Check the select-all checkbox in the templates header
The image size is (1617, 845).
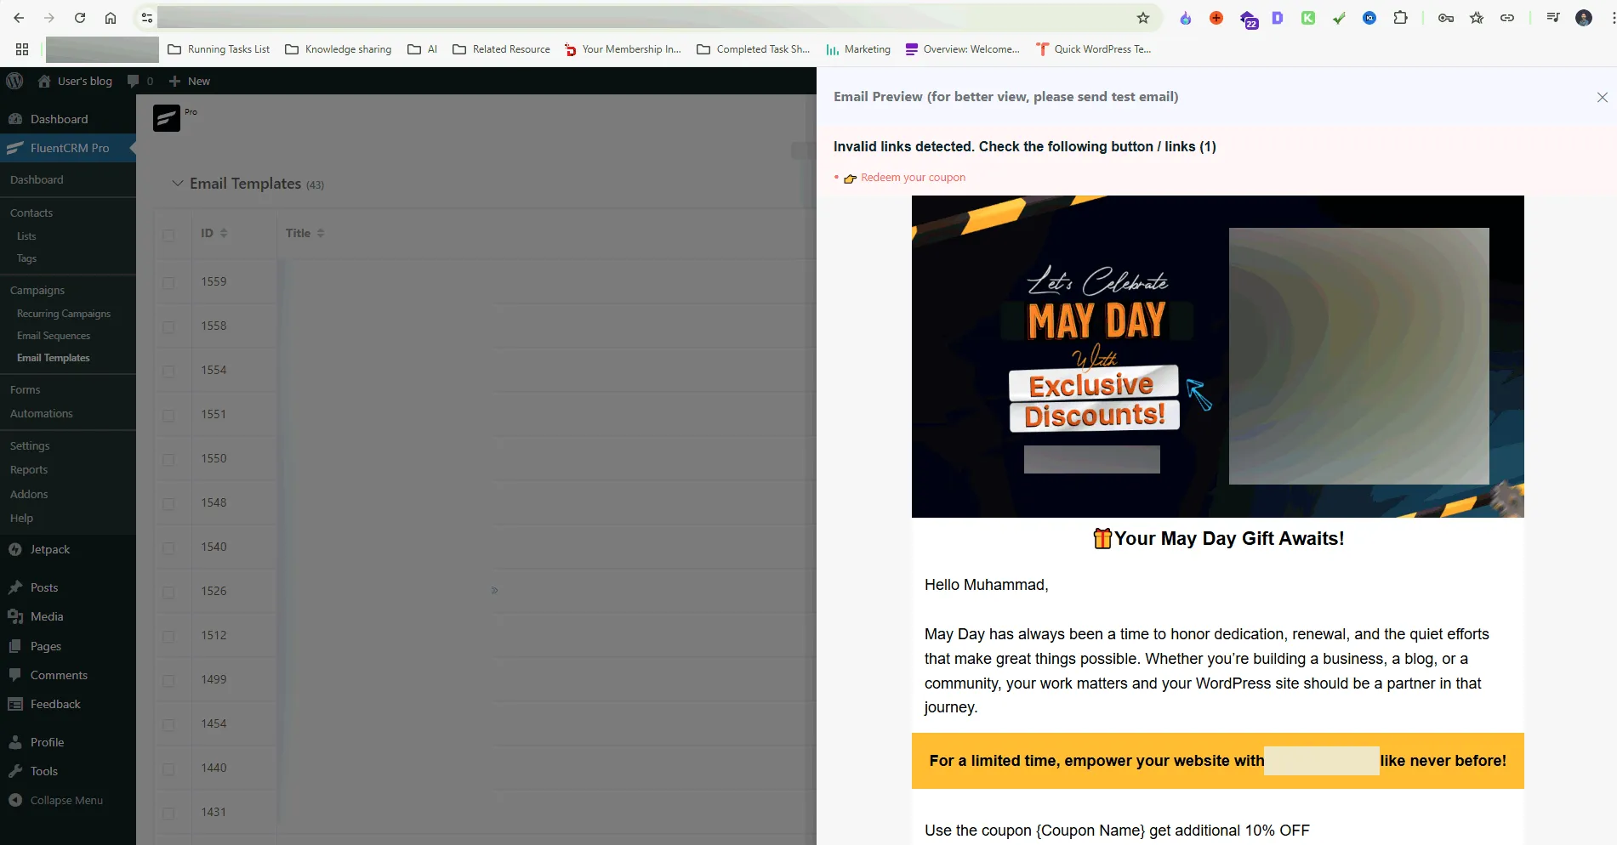coord(169,235)
